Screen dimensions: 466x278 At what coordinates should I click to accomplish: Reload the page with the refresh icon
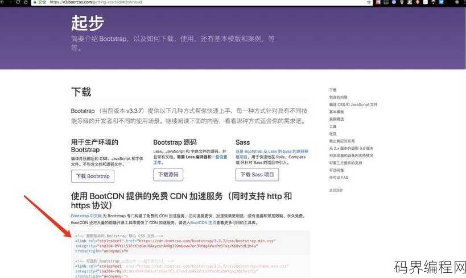tap(18, 2)
